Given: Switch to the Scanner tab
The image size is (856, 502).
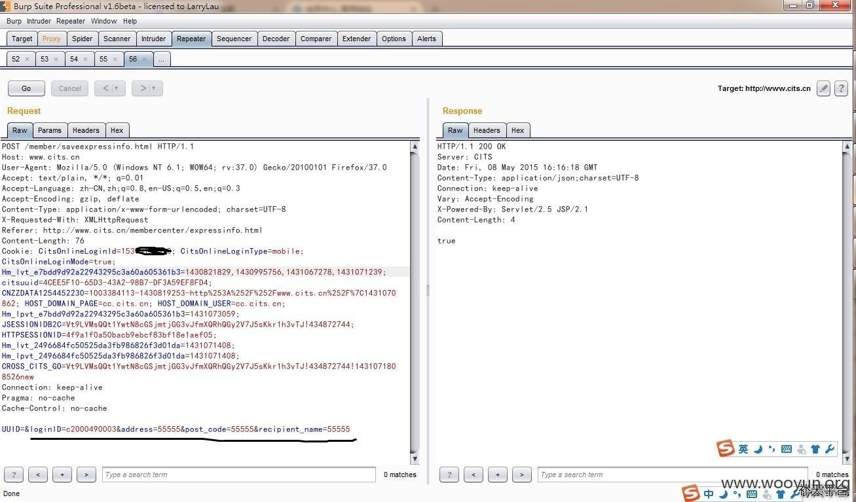Looking at the screenshot, I should [117, 39].
